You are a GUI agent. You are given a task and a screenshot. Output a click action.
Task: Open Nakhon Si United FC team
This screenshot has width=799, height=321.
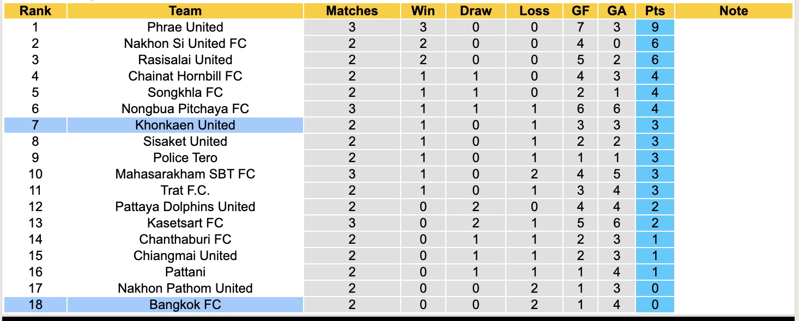pyautogui.click(x=185, y=44)
